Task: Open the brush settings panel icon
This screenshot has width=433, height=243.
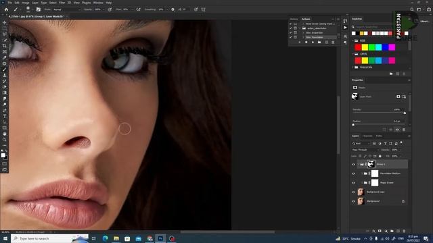Action: pos(39,9)
